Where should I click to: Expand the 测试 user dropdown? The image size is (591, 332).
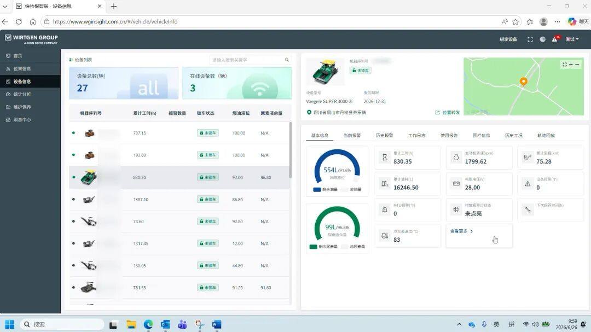pyautogui.click(x=572, y=39)
